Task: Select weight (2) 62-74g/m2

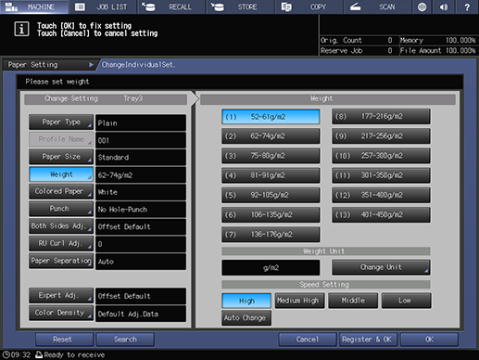Action: pyautogui.click(x=271, y=136)
